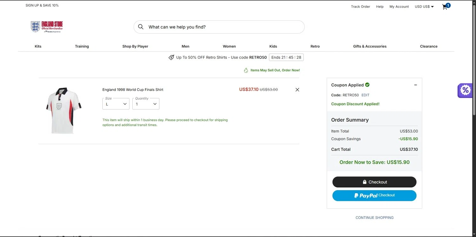
Task: Open the Help link
Action: (380, 7)
